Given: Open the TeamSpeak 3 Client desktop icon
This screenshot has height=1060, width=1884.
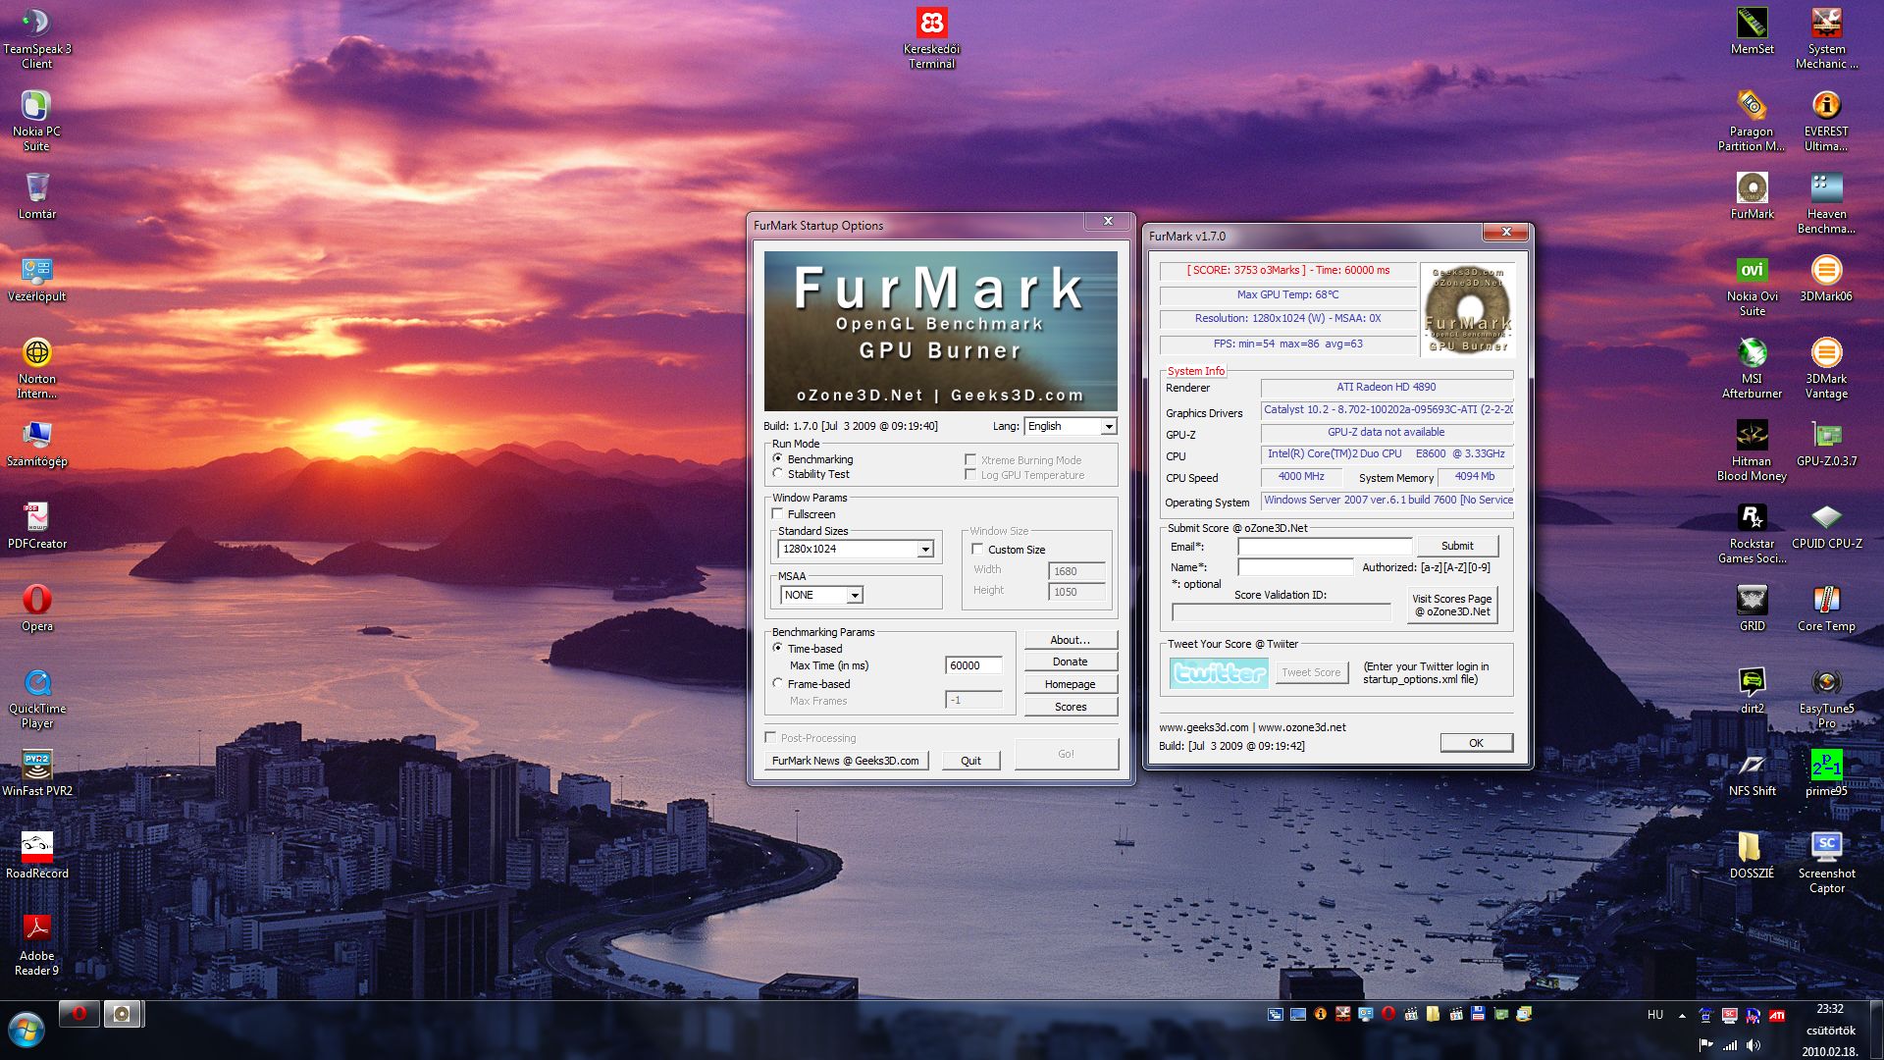Looking at the screenshot, I should pyautogui.click(x=36, y=39).
